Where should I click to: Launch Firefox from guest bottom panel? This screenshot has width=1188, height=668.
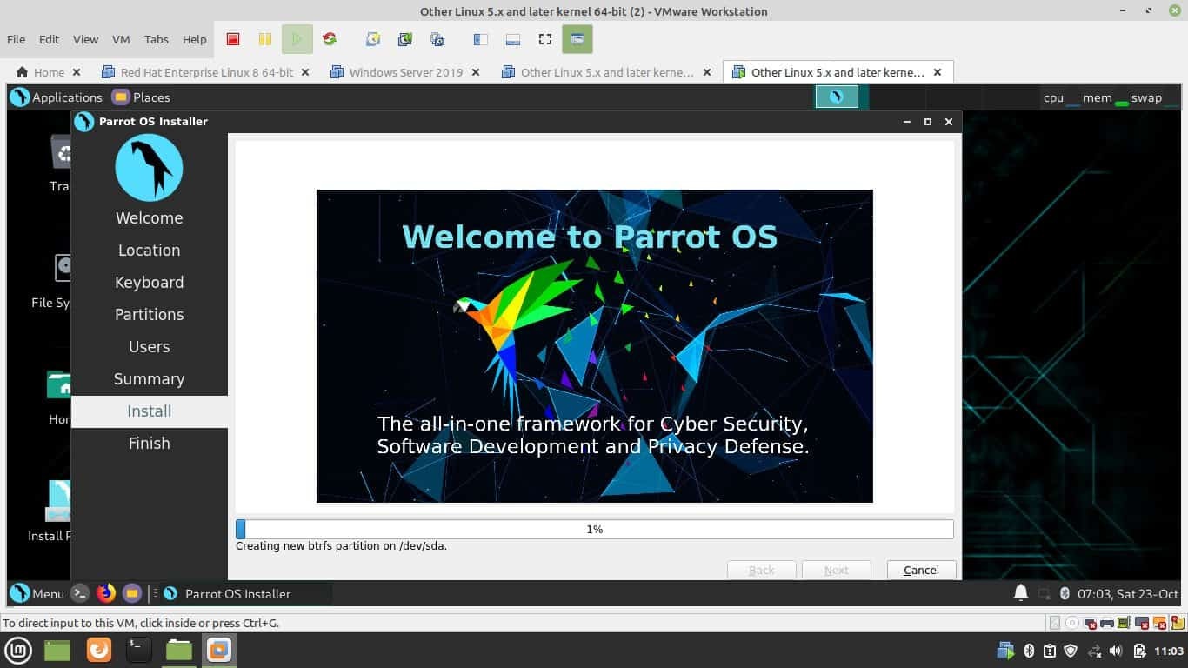(106, 594)
